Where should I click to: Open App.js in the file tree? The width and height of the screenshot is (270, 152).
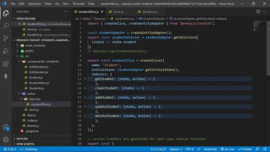(x=31, y=115)
